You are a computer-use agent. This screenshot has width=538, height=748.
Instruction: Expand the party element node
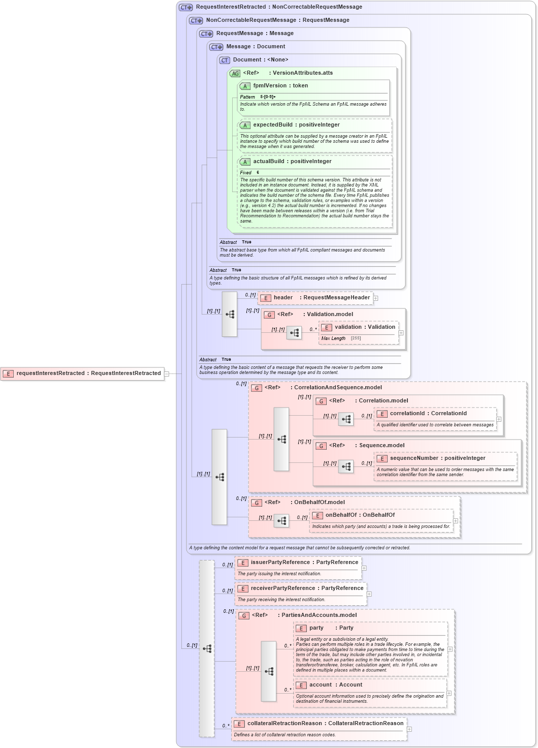450,649
